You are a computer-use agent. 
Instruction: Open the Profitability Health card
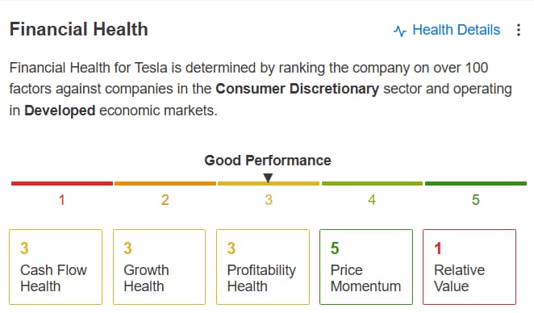[x=263, y=267]
